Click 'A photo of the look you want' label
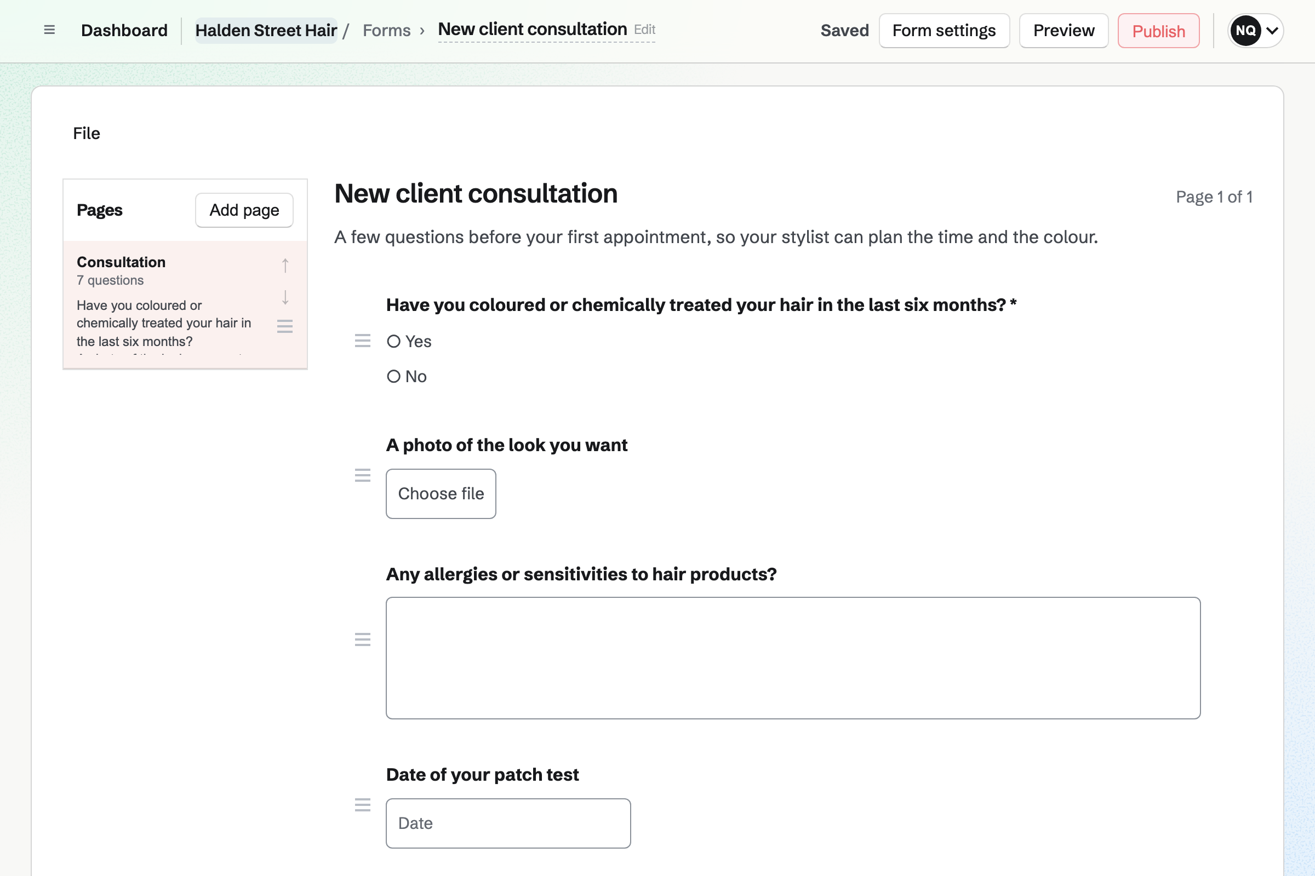This screenshot has width=1315, height=876. 506,445
